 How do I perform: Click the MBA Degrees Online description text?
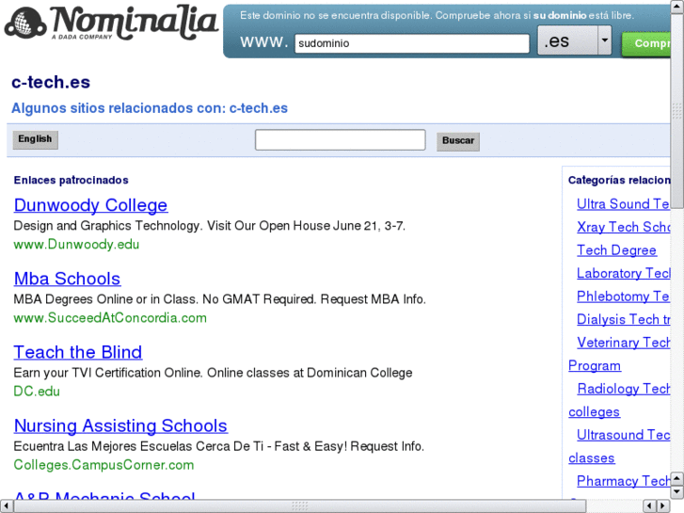219,299
